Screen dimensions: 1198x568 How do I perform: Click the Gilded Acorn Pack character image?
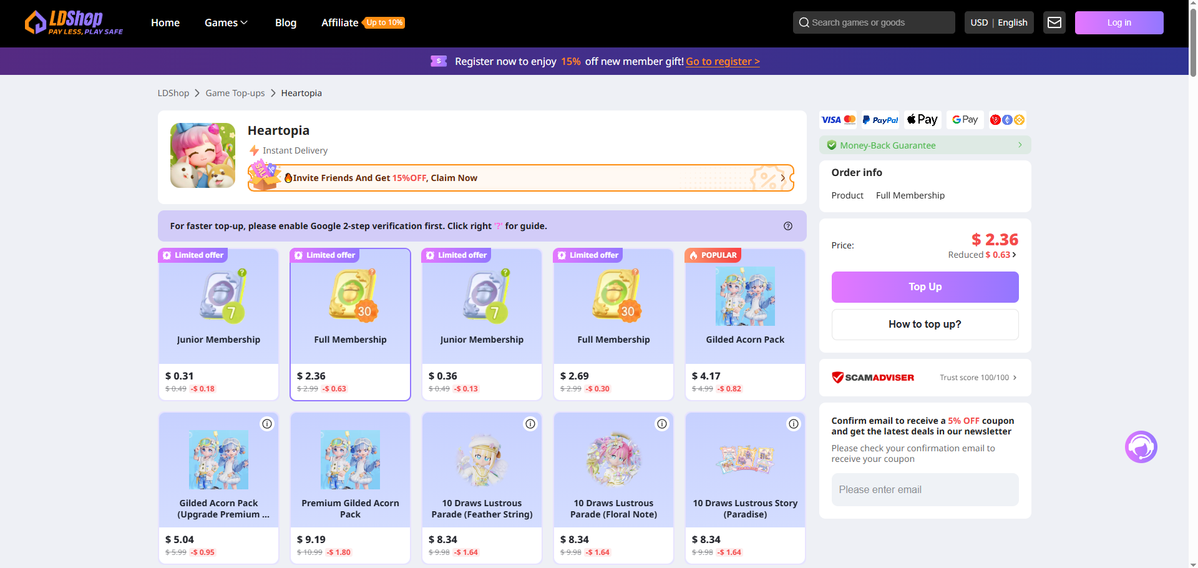click(x=745, y=296)
